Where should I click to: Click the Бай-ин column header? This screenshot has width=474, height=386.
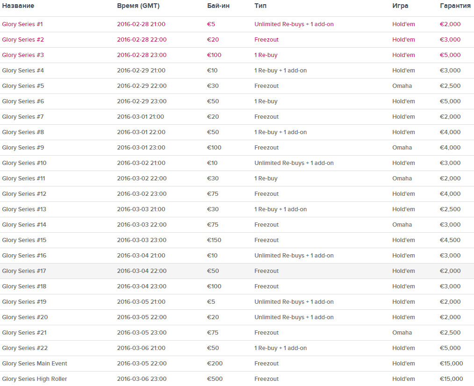pyautogui.click(x=218, y=6)
